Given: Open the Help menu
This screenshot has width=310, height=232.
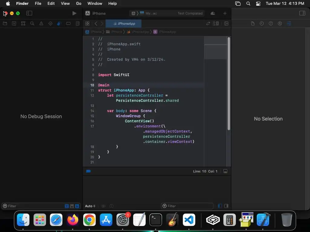Looking at the screenshot, I should pos(113,3).
